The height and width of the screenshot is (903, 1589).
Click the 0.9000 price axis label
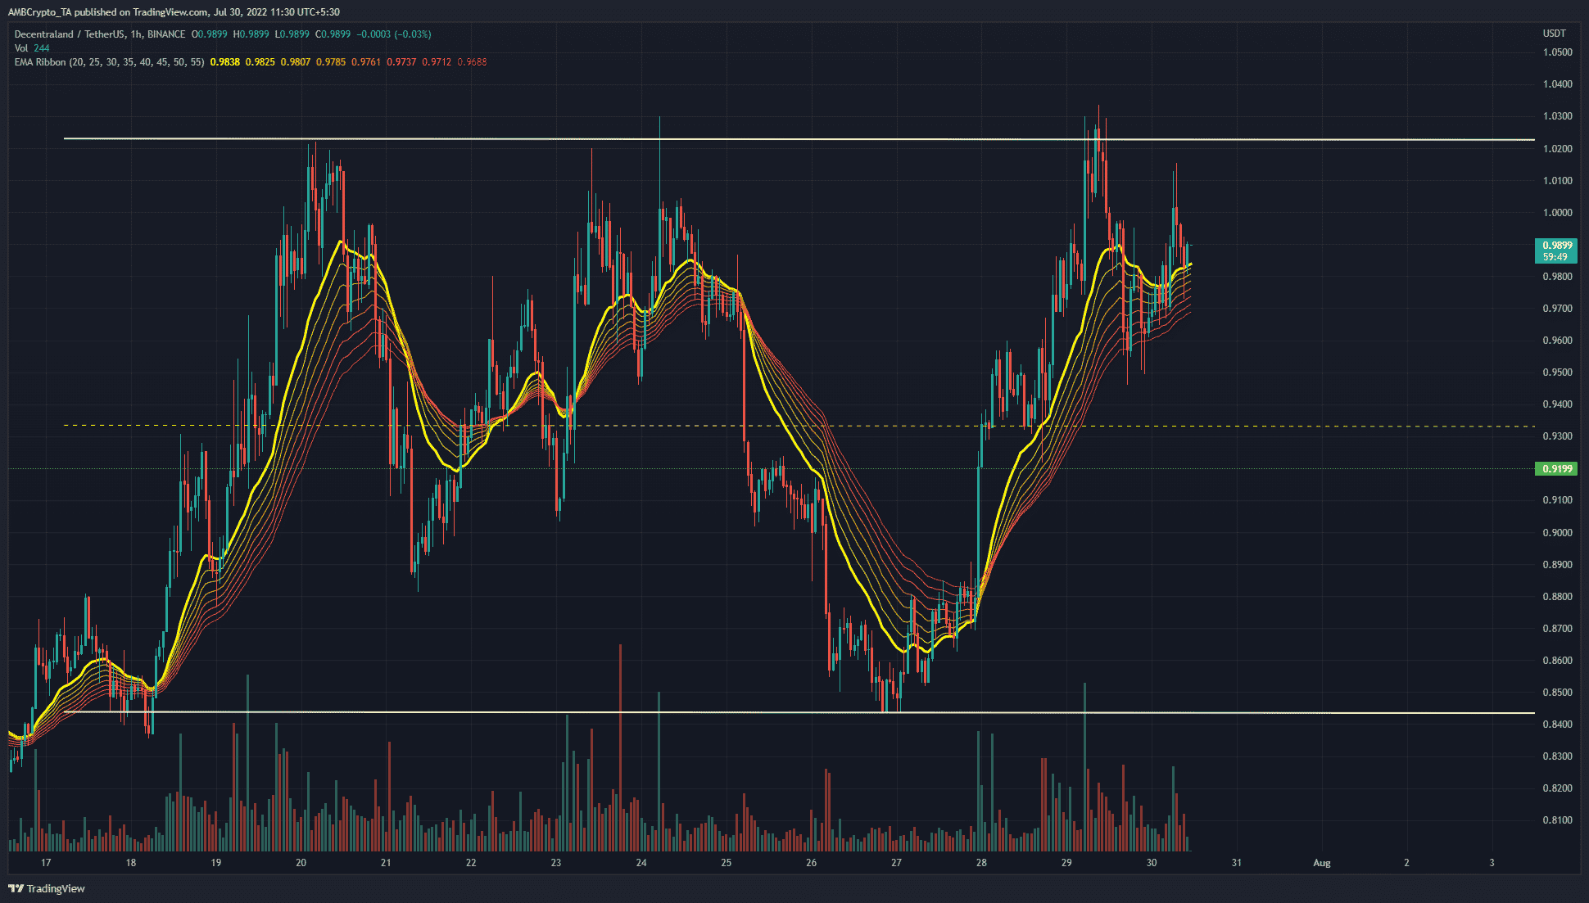coord(1557,533)
